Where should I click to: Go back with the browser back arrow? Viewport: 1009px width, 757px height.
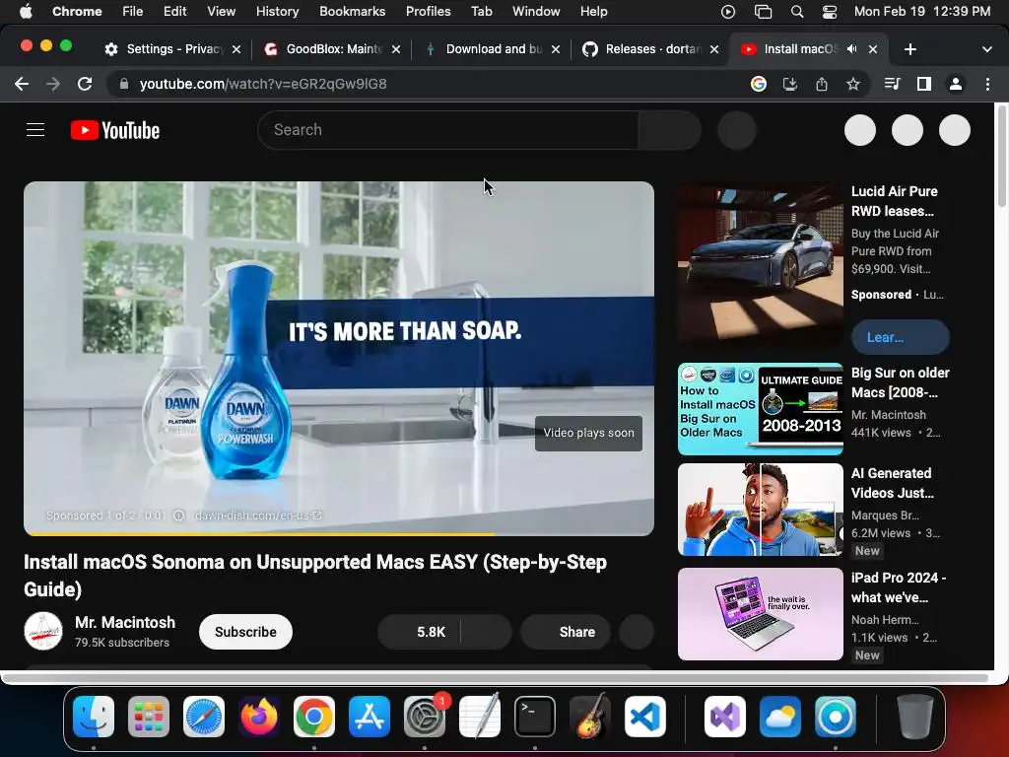22,84
